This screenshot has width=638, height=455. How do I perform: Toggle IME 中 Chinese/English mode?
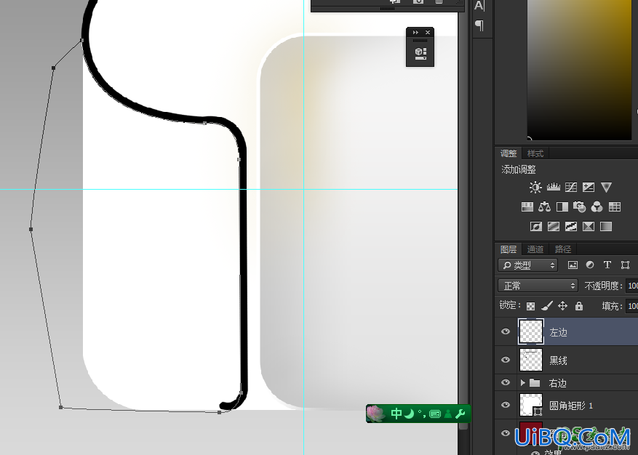pyautogui.click(x=396, y=414)
